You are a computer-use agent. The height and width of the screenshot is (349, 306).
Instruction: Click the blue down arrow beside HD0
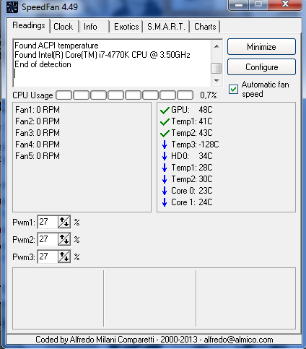click(165, 156)
